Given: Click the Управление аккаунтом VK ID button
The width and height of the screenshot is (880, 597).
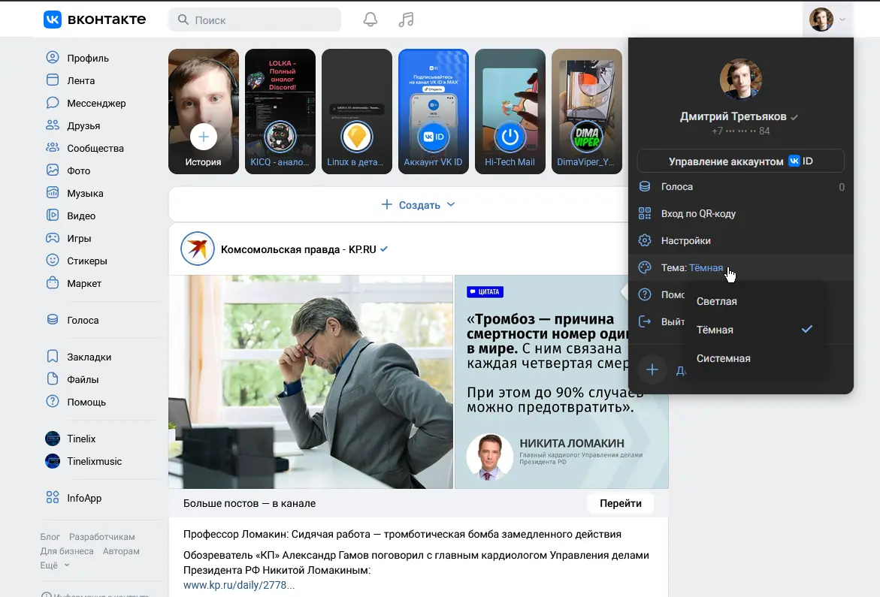Looking at the screenshot, I should [741, 161].
